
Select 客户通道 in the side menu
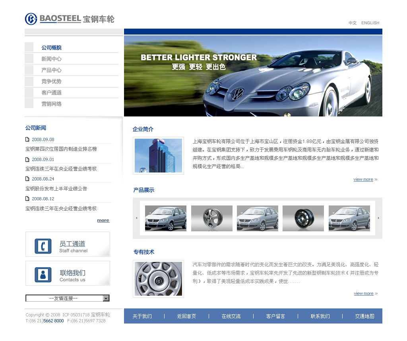coord(51,93)
